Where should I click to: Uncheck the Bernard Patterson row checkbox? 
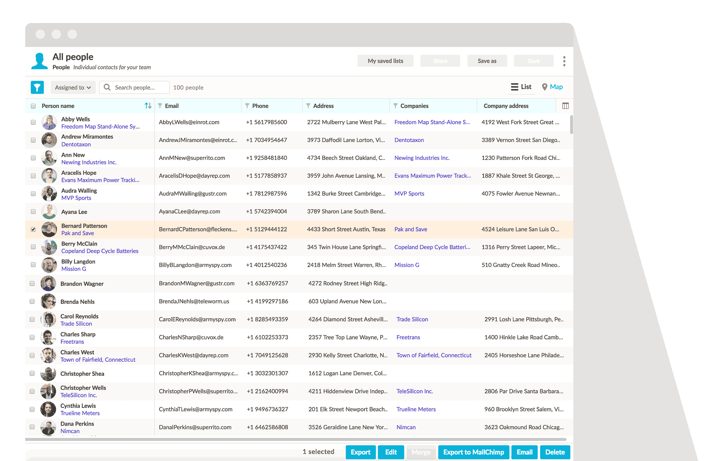pos(33,229)
